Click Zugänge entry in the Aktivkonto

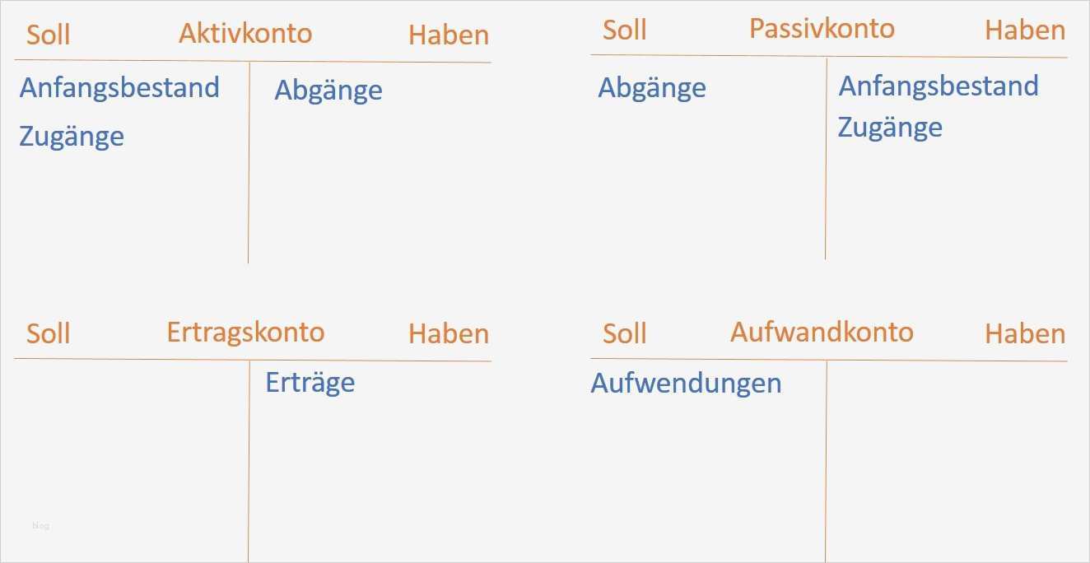coord(71,136)
